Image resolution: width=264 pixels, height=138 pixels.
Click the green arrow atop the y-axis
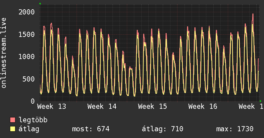tap(40, 4)
